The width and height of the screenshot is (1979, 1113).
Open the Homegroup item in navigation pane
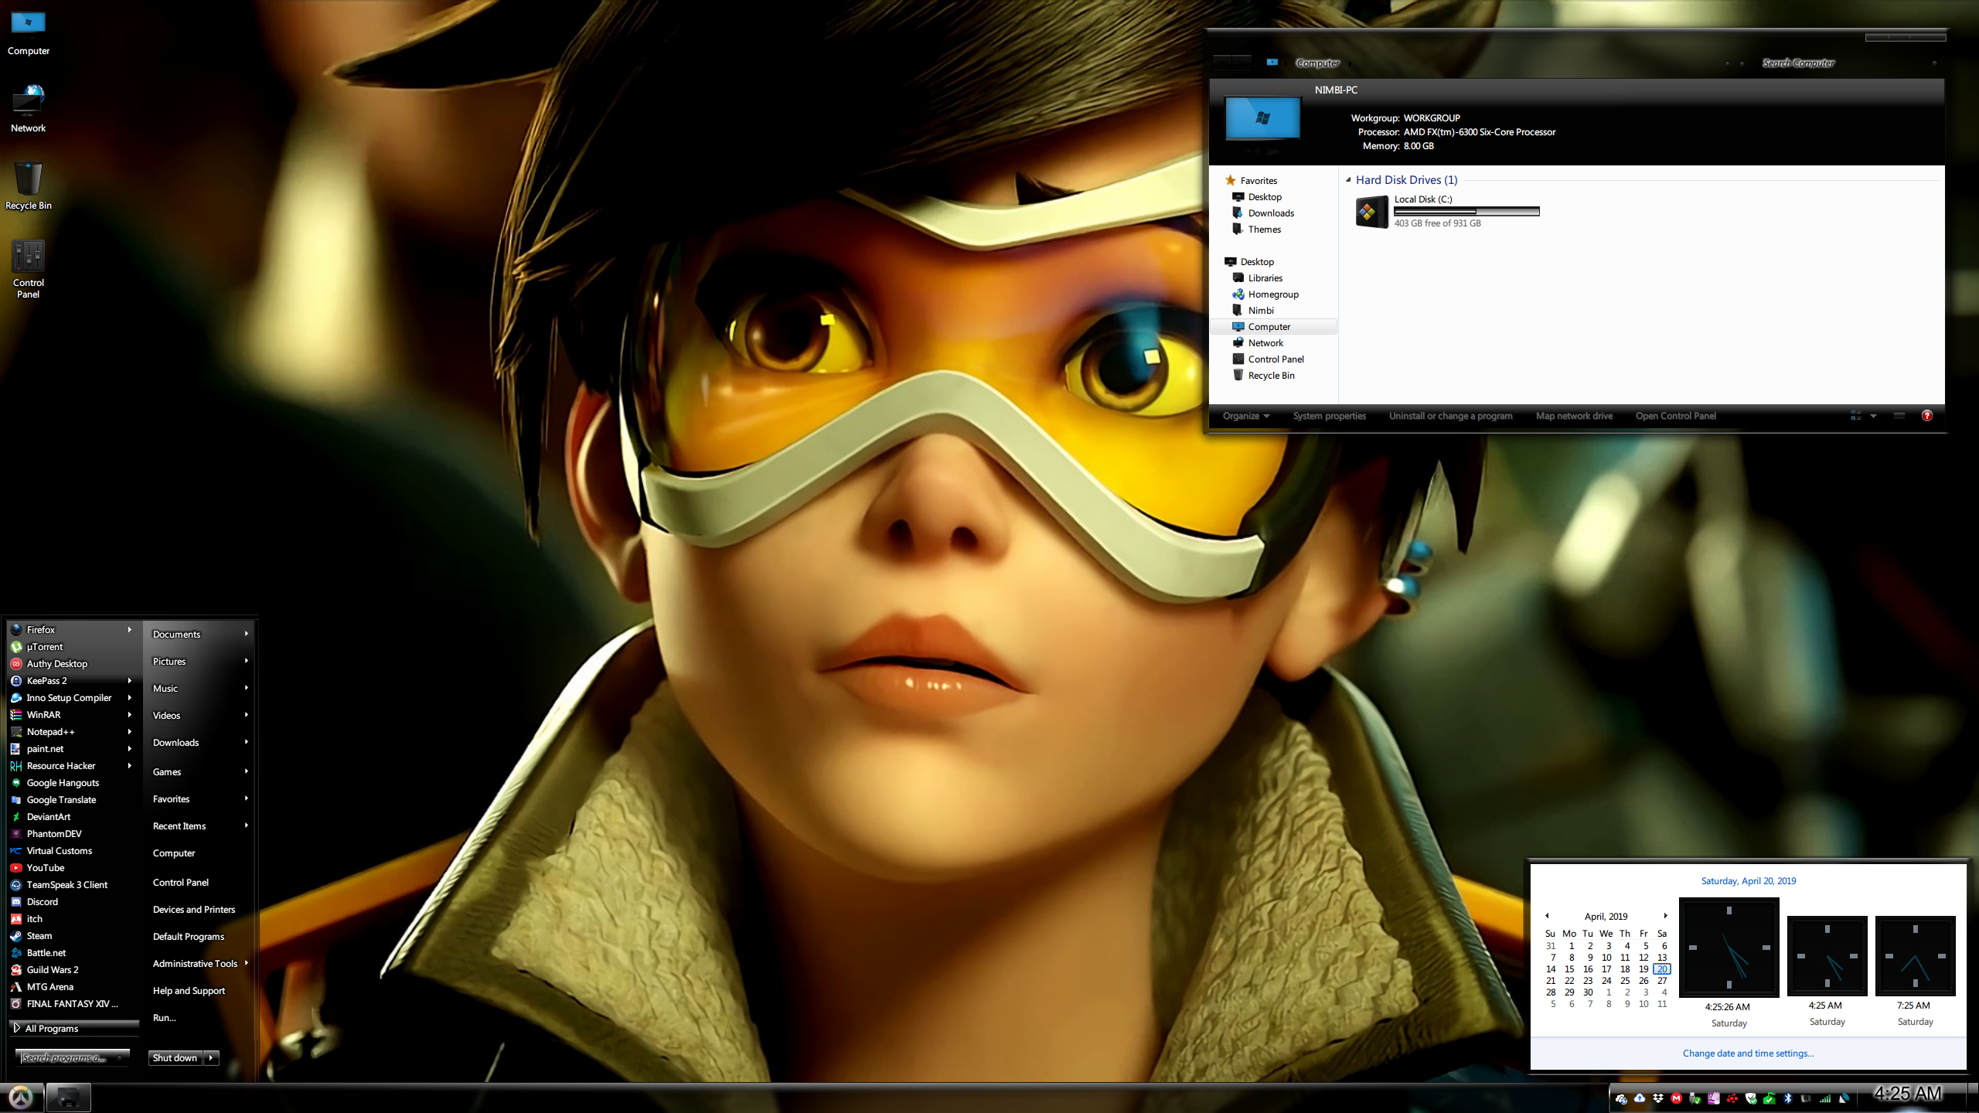coord(1273,294)
